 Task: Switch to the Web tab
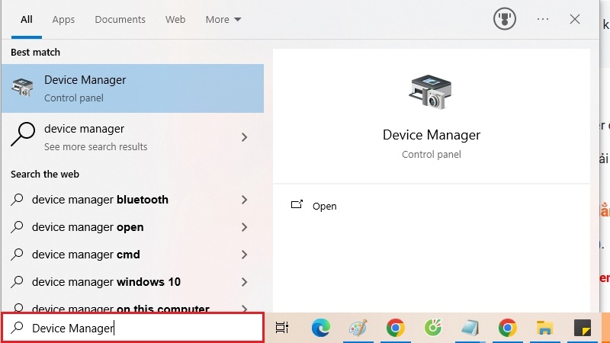pos(175,20)
